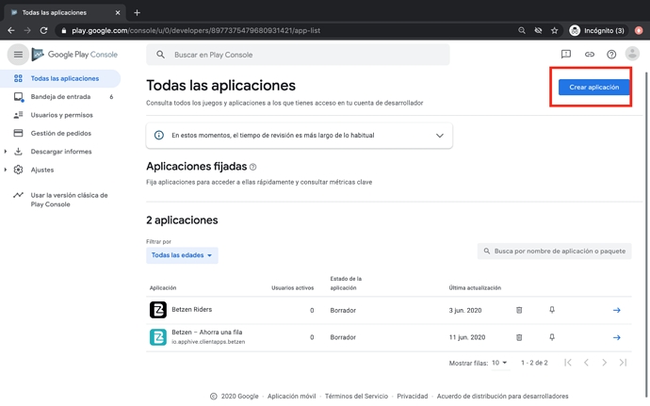Viewport: 650px width, 406px height.
Task: Click the clipboard icon in Betzen Riders row
Action: point(519,310)
